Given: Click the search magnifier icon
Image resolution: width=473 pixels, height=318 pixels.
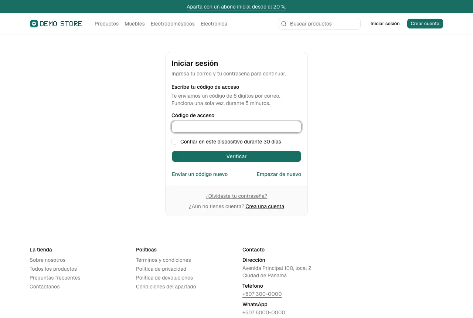Looking at the screenshot, I should (x=284, y=24).
